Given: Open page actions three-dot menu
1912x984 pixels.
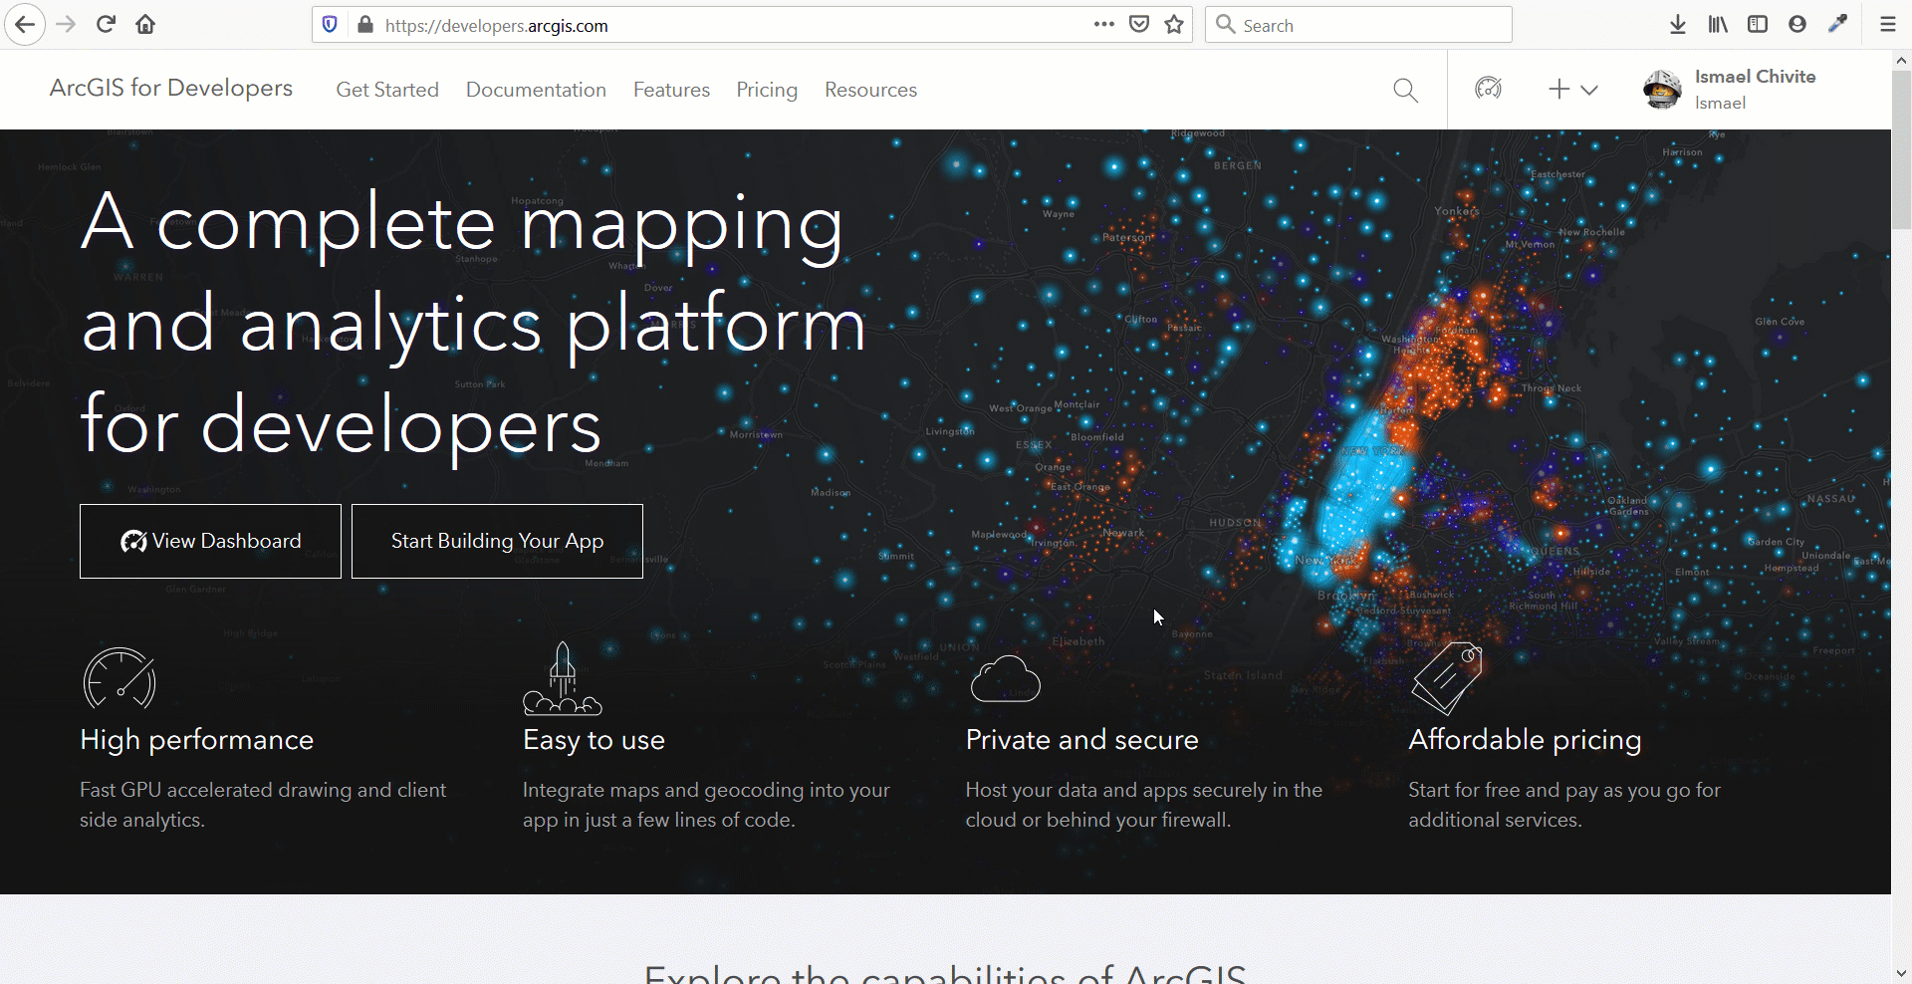Looking at the screenshot, I should coord(1104,25).
